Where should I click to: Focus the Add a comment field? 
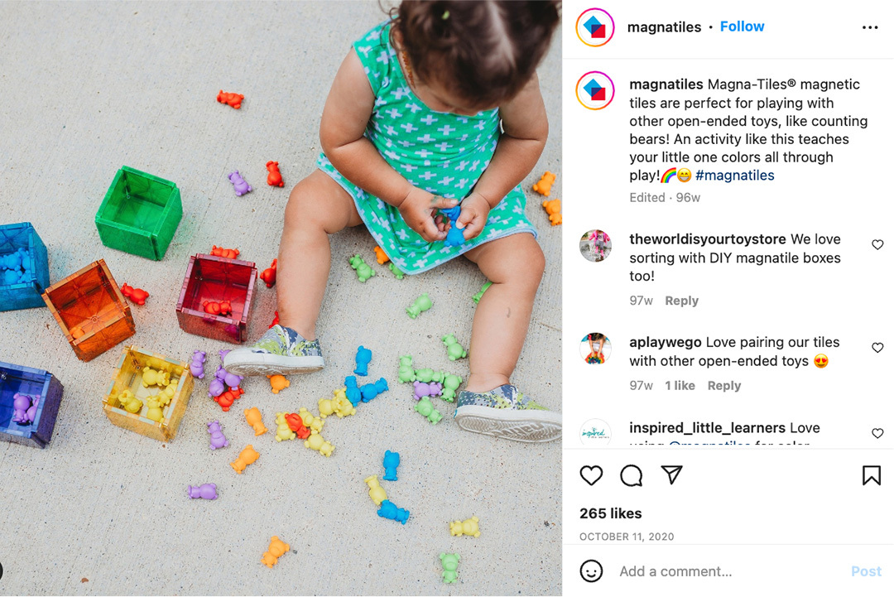point(730,571)
